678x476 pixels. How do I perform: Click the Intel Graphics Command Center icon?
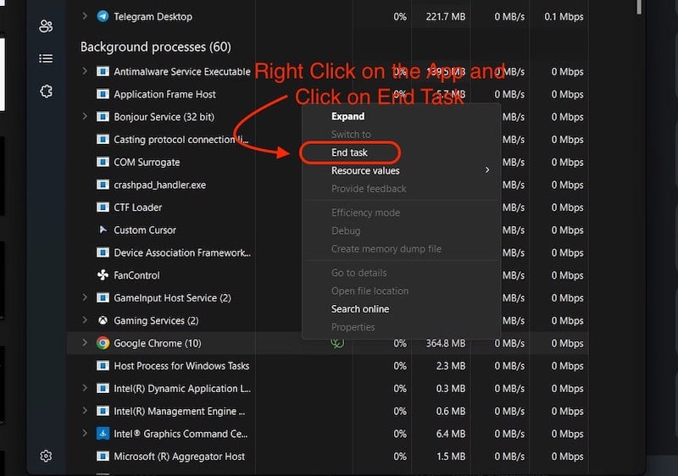coord(103,434)
